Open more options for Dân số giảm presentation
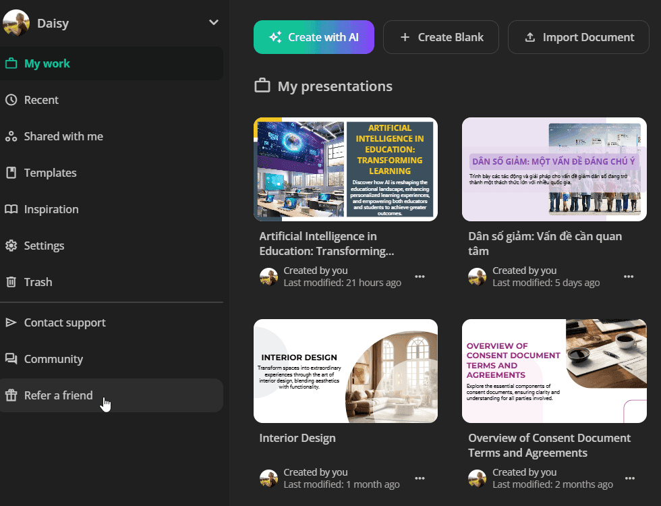 click(629, 277)
